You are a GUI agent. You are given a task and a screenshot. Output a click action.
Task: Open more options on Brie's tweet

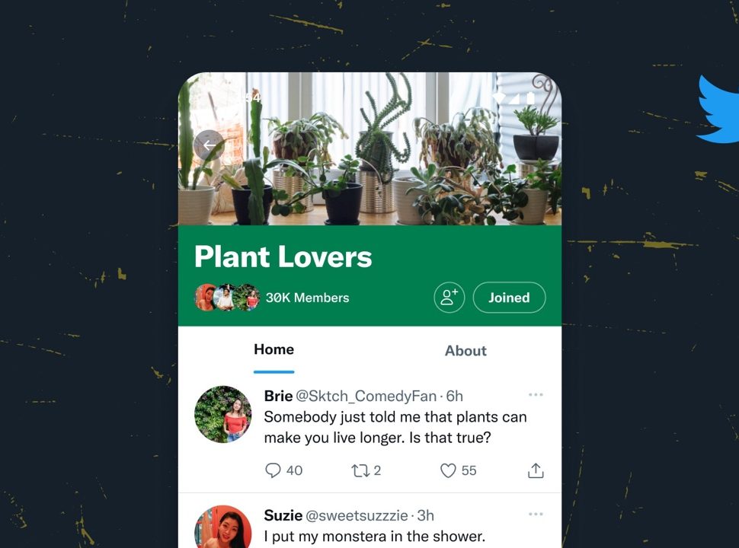[536, 394]
